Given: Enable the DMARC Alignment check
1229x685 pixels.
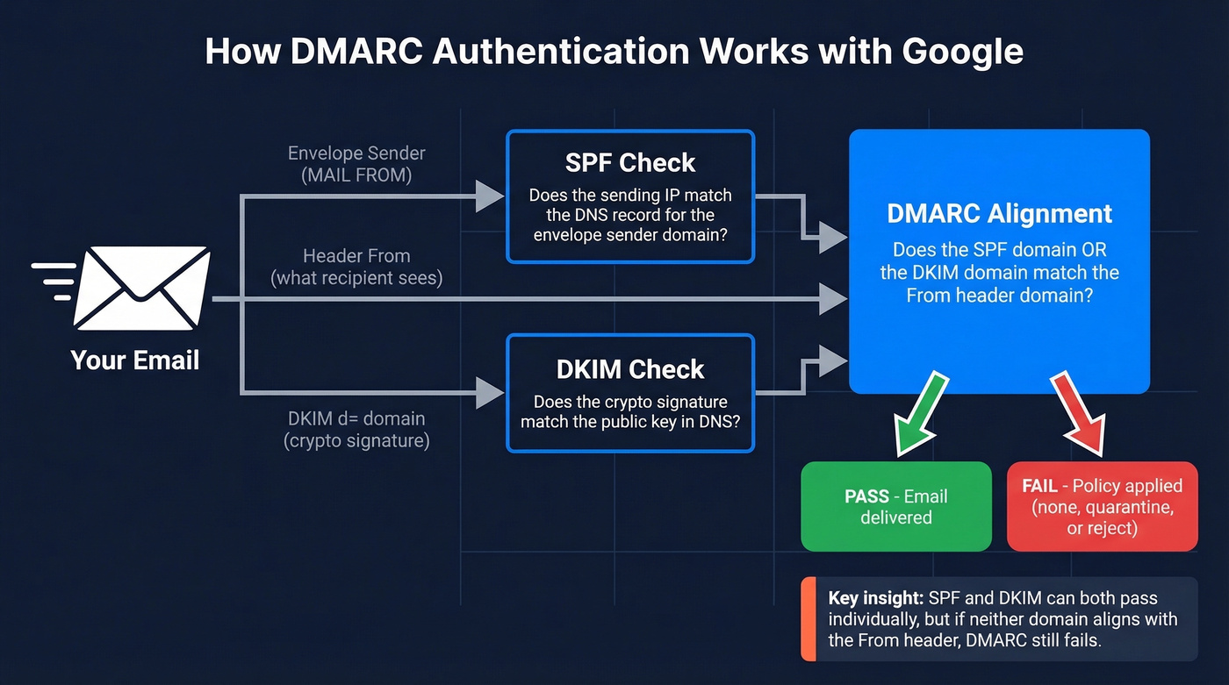Looking at the screenshot, I should tap(999, 260).
